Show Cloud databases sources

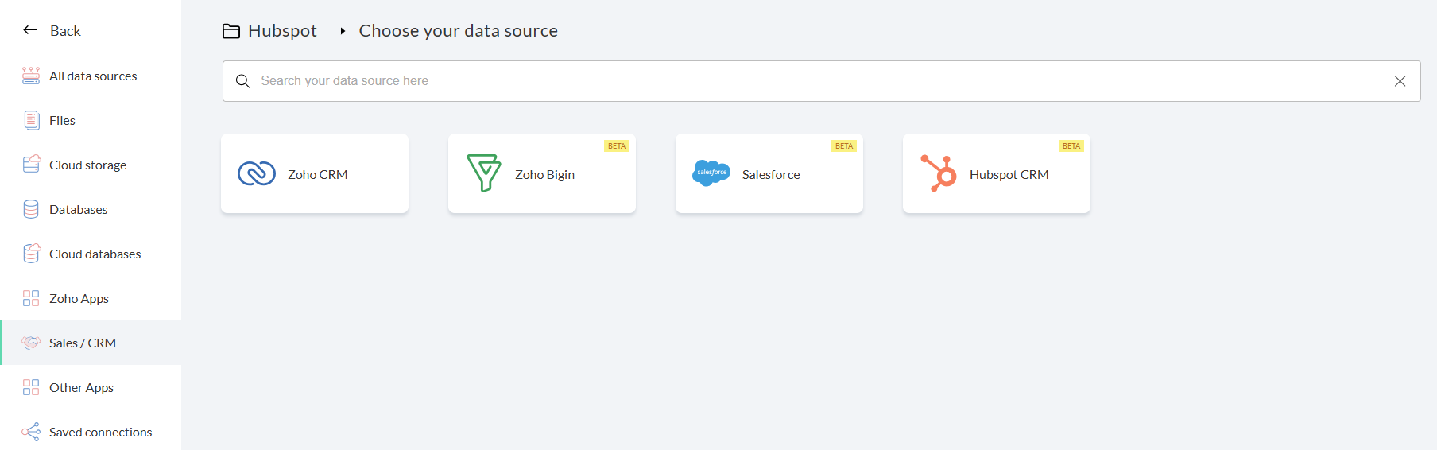pyautogui.click(x=95, y=254)
